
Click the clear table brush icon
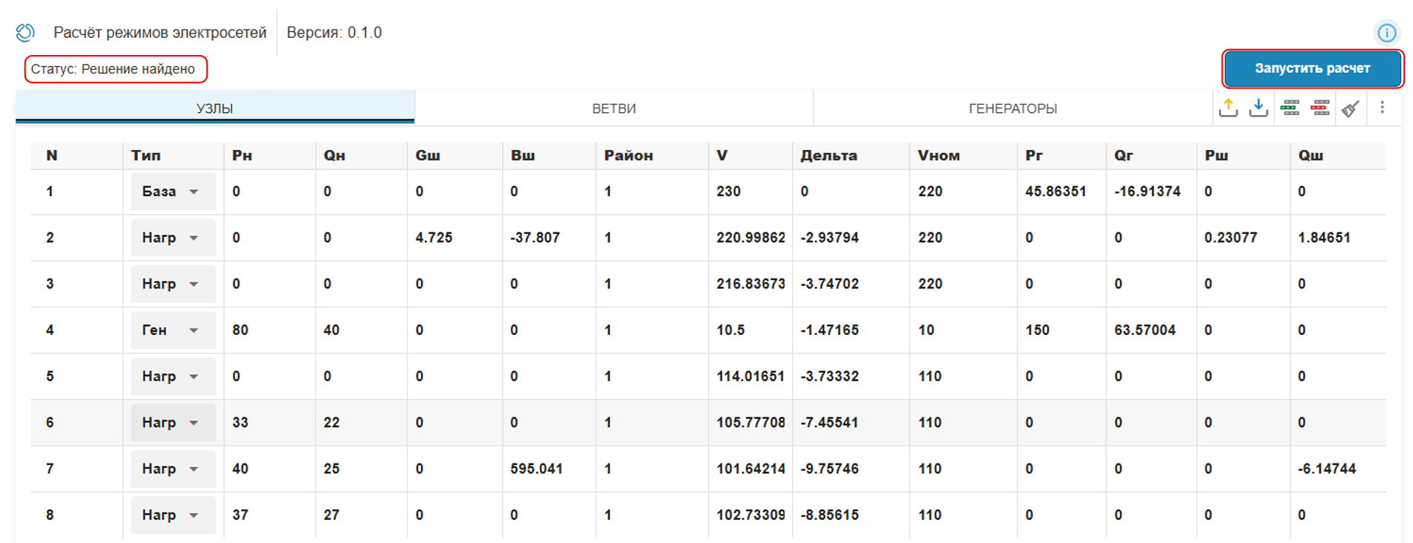coord(1351,108)
